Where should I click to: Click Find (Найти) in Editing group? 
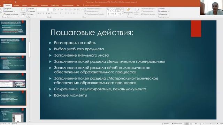coord(162,9)
